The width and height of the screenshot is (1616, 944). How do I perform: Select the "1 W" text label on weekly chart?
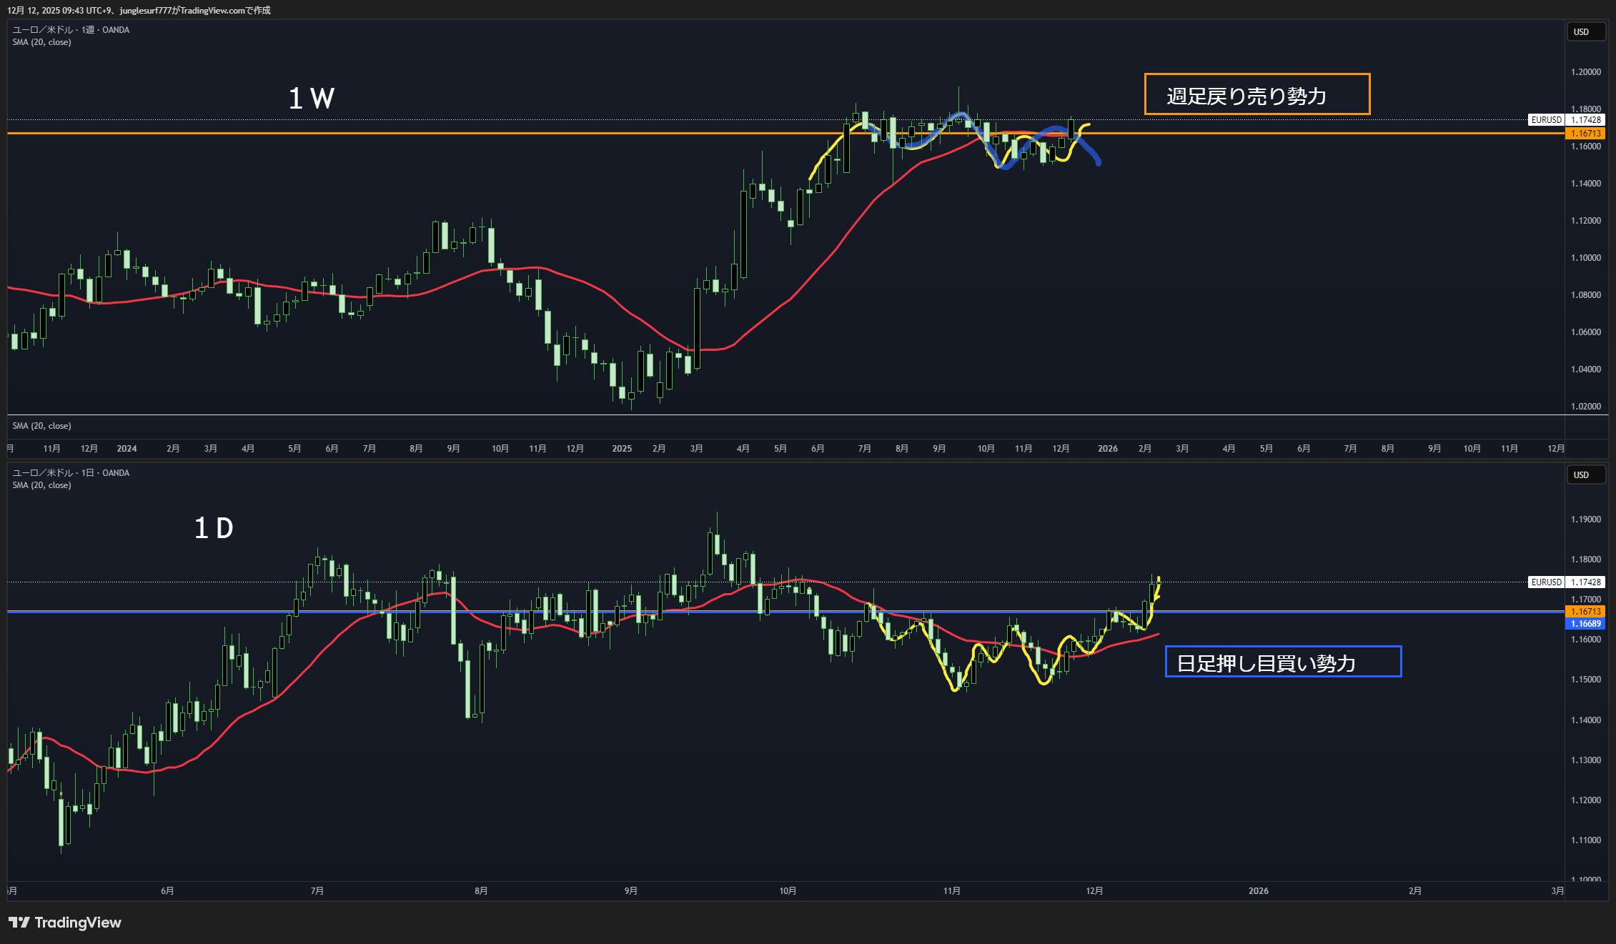point(311,99)
